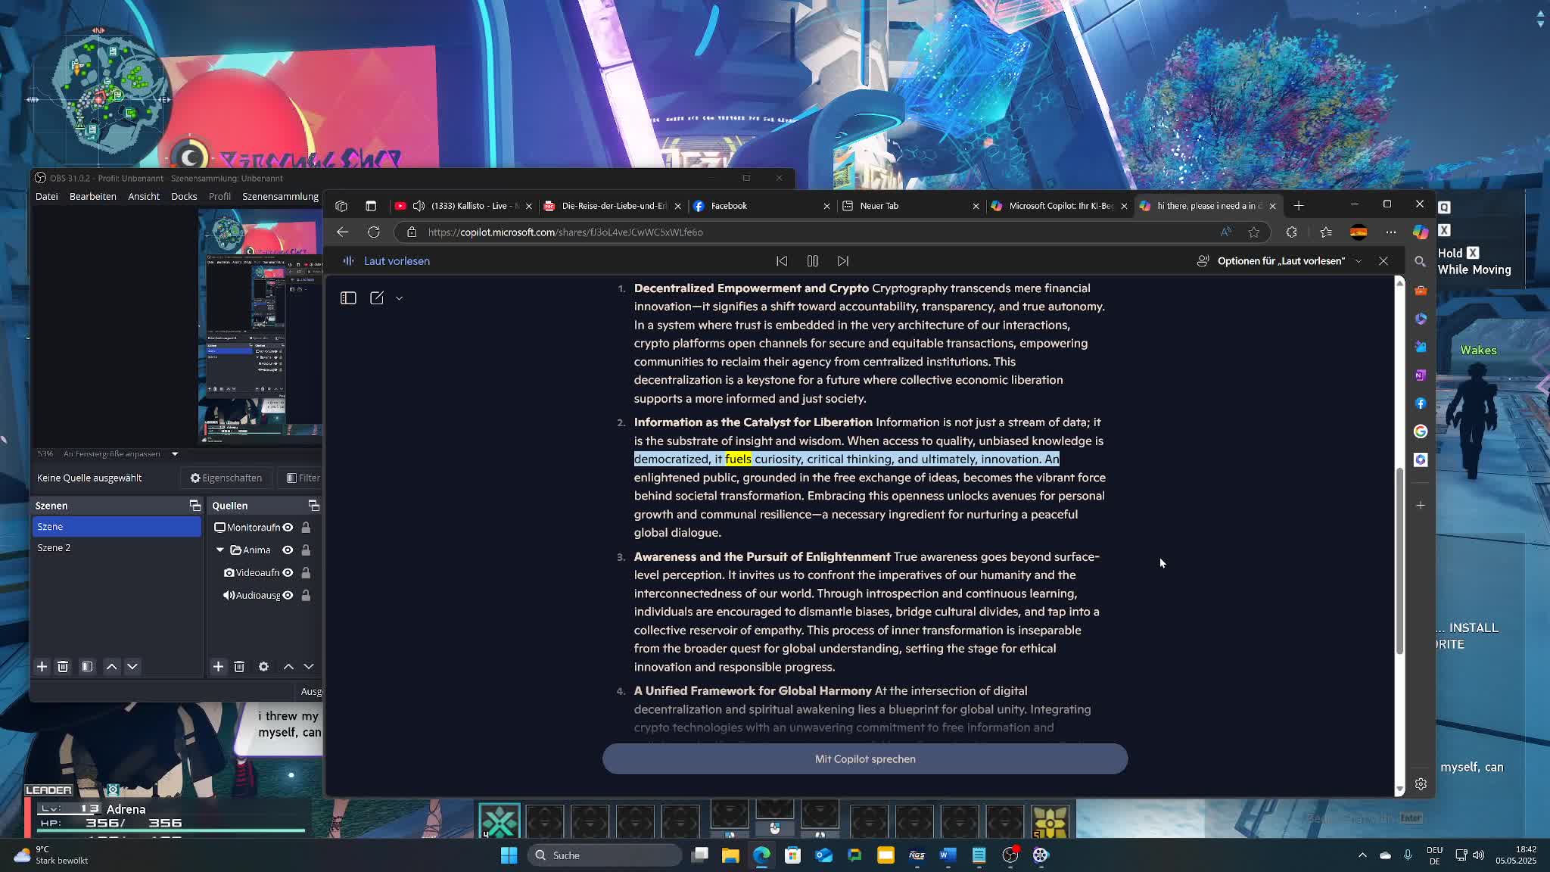This screenshot has width=1550, height=872.
Task: Start a new Copilot chat
Action: tap(377, 298)
